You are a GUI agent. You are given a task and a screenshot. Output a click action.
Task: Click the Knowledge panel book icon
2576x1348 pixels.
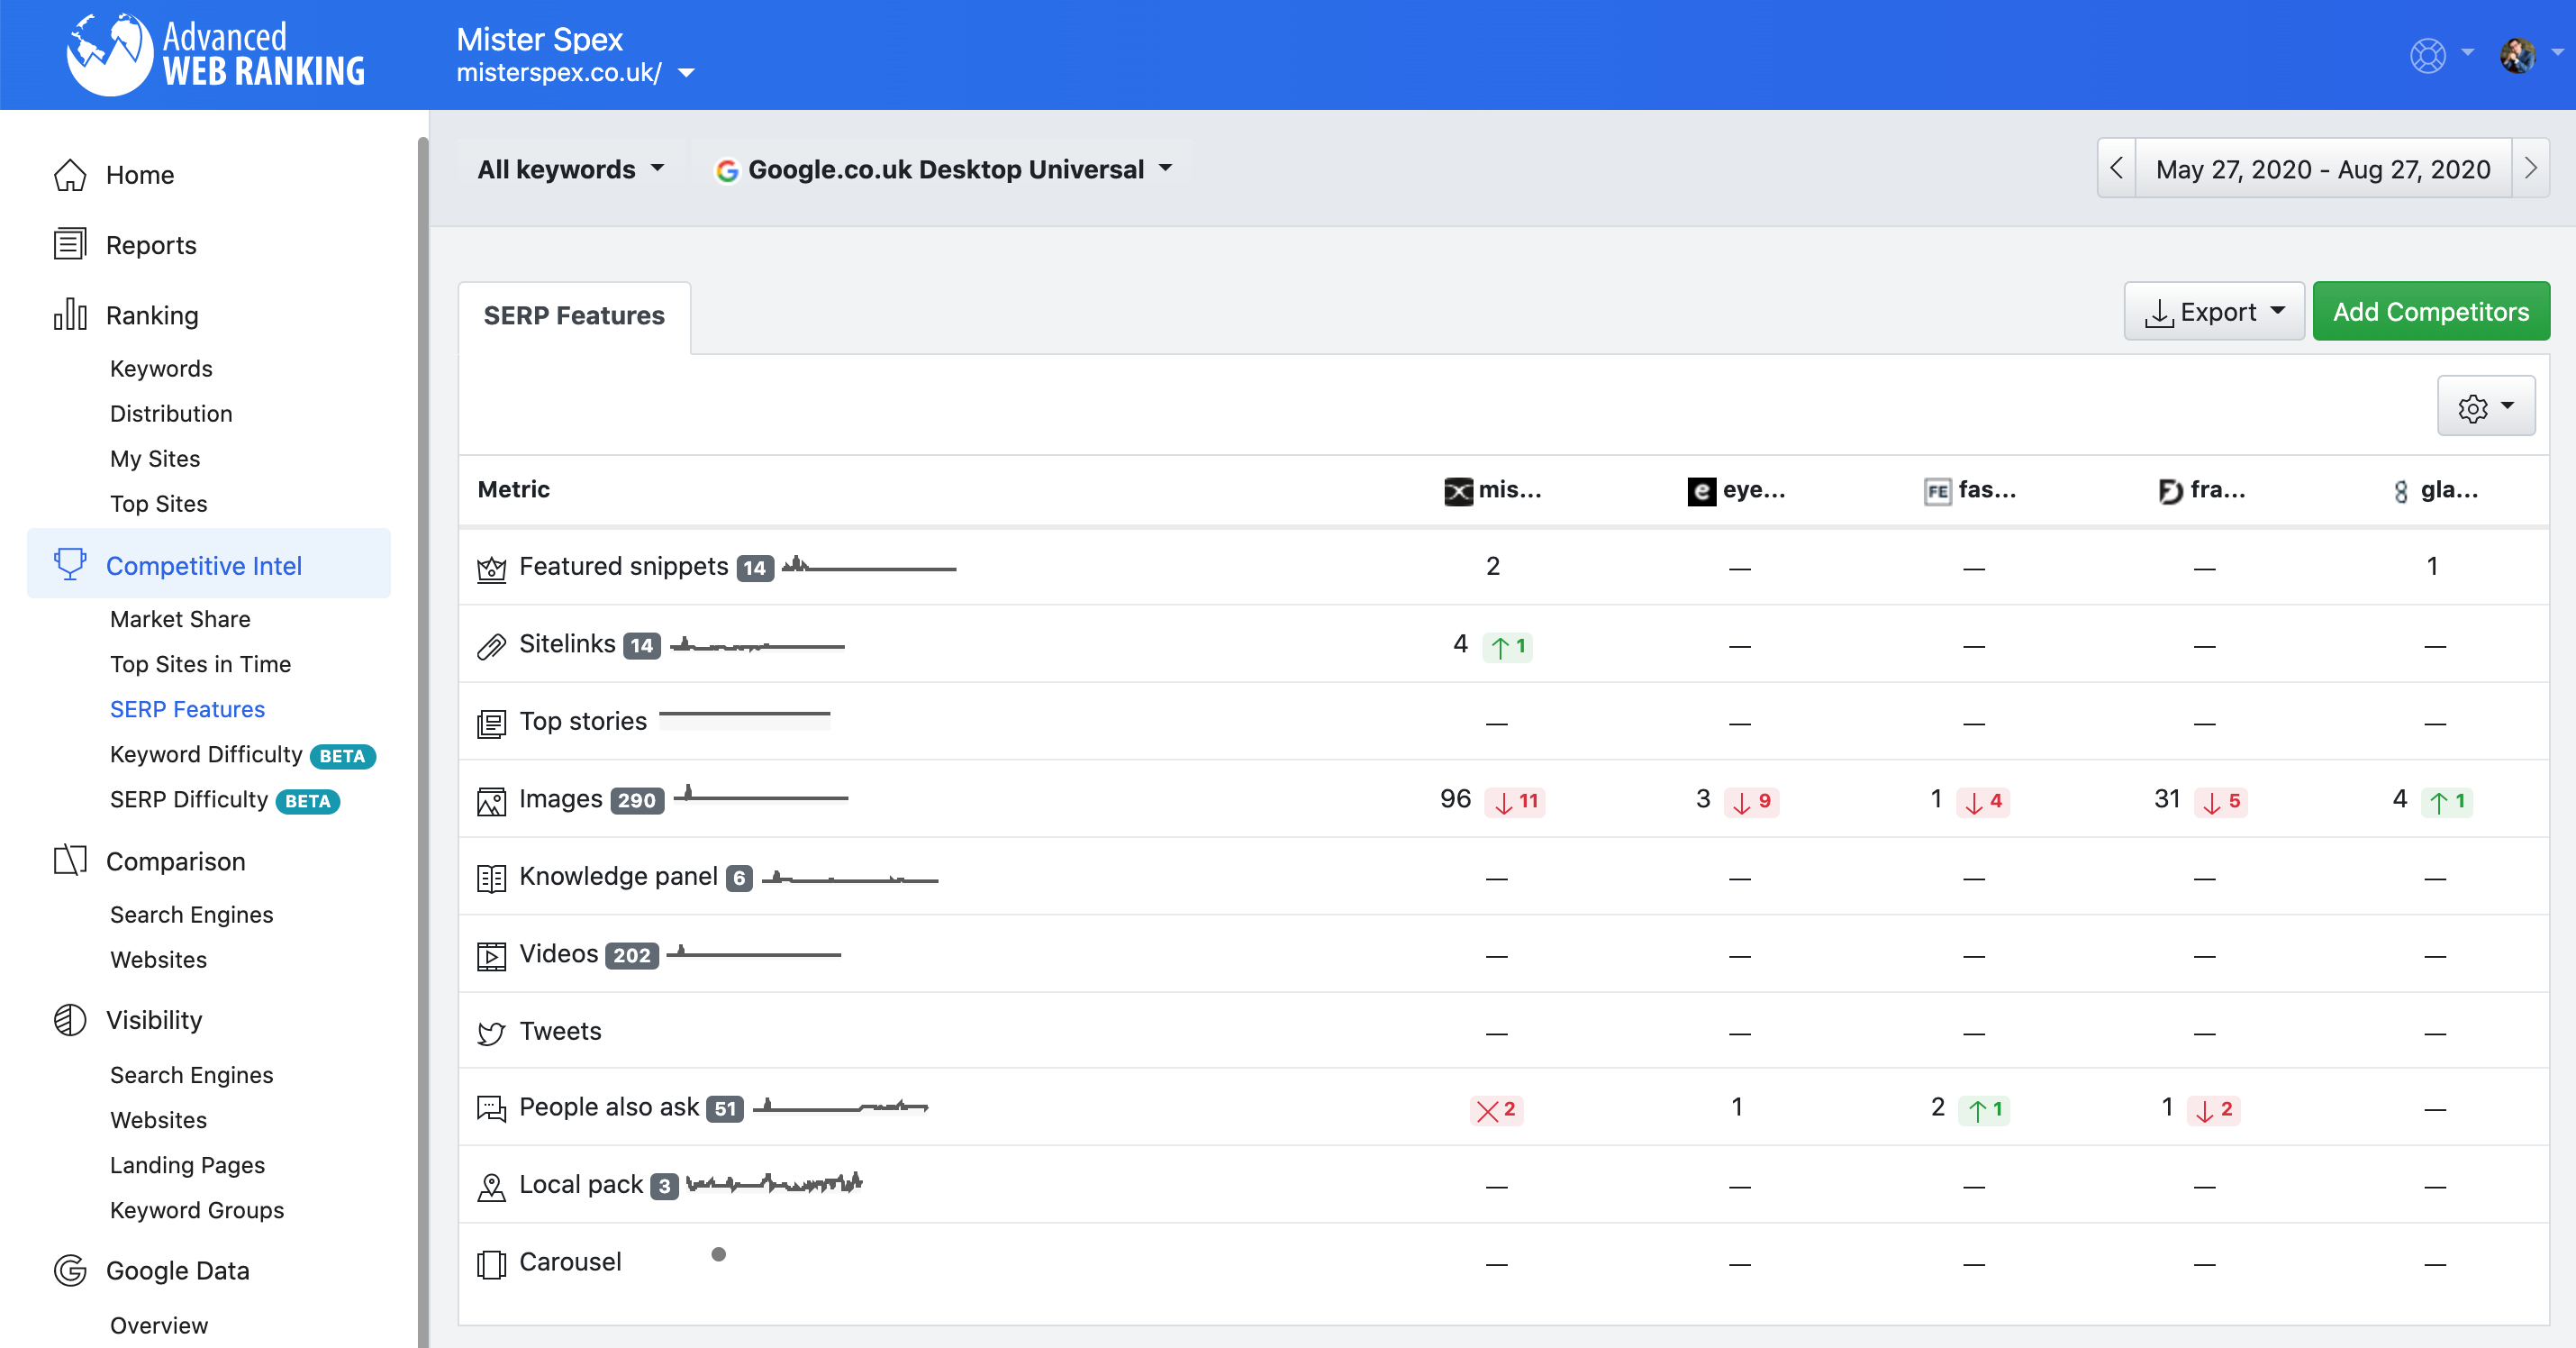pyautogui.click(x=491, y=878)
